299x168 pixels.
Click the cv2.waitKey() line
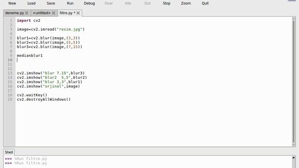tap(32, 95)
